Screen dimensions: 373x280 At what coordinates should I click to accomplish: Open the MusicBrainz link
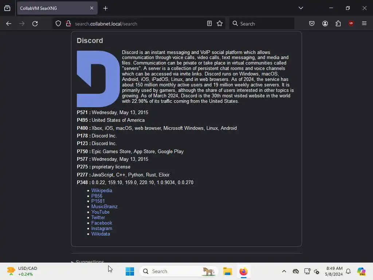pyautogui.click(x=105, y=206)
